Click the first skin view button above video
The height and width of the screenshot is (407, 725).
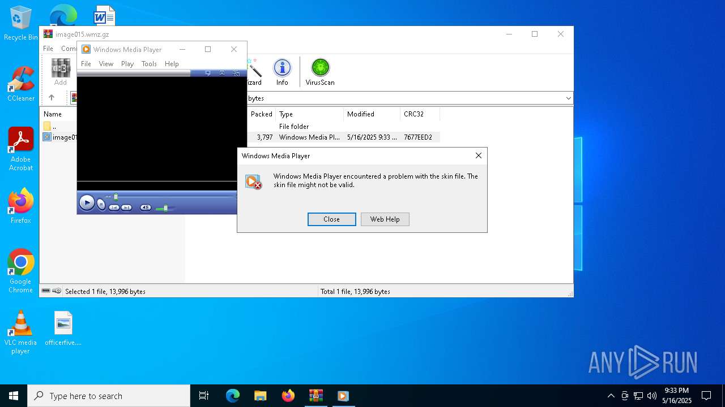(x=208, y=73)
